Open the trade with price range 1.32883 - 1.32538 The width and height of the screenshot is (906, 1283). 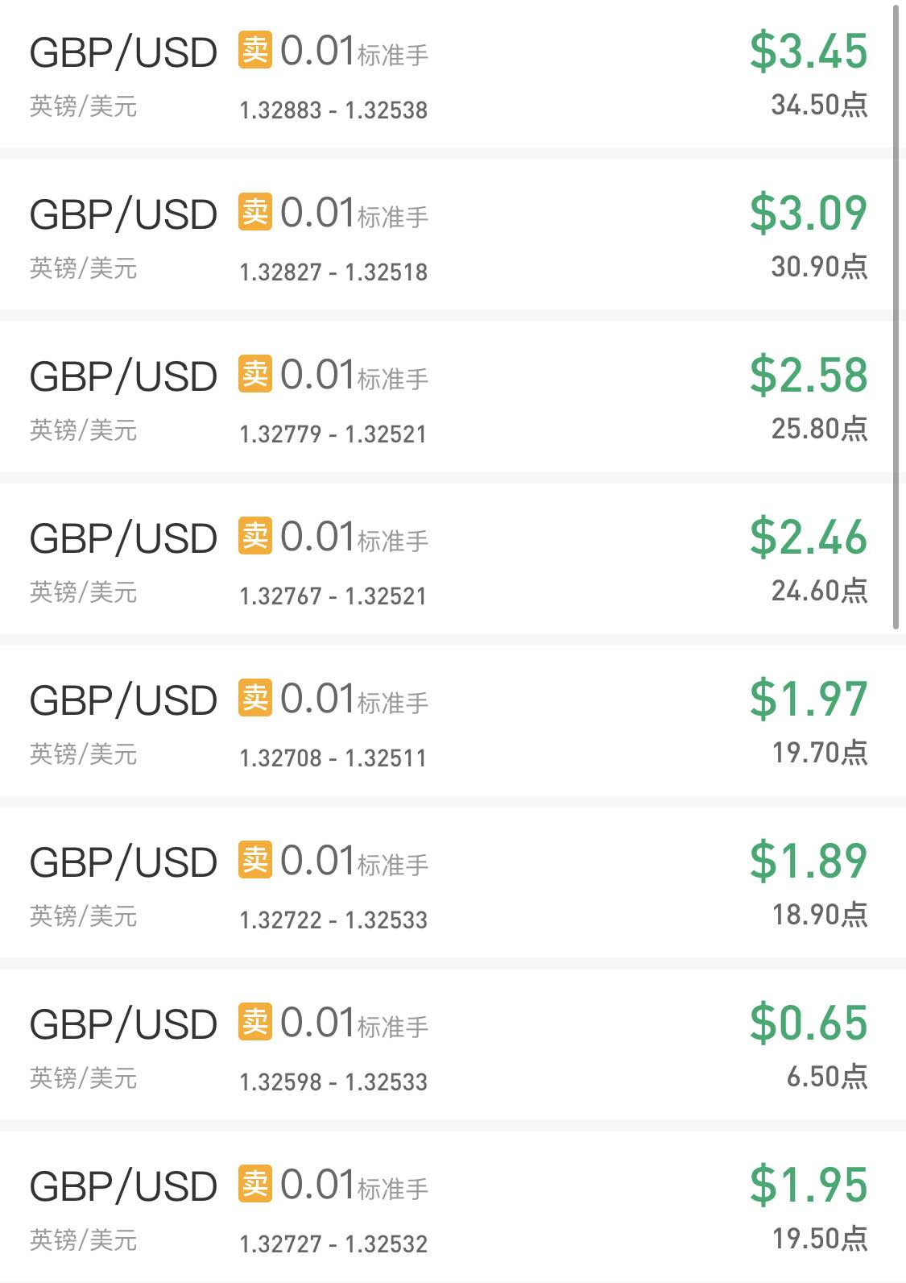[x=447, y=74]
